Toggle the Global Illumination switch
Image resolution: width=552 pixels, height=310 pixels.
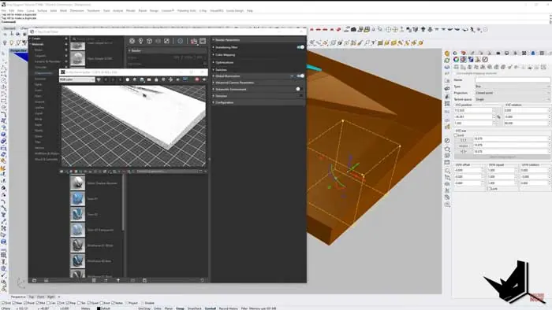tap(300, 76)
